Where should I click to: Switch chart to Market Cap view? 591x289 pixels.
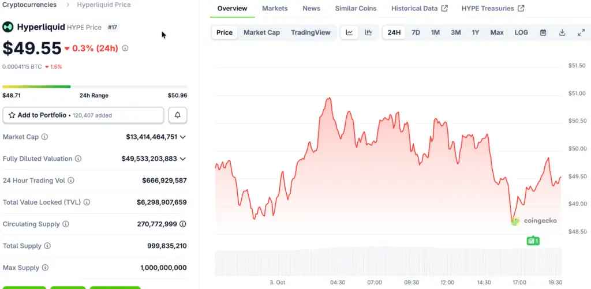point(261,32)
